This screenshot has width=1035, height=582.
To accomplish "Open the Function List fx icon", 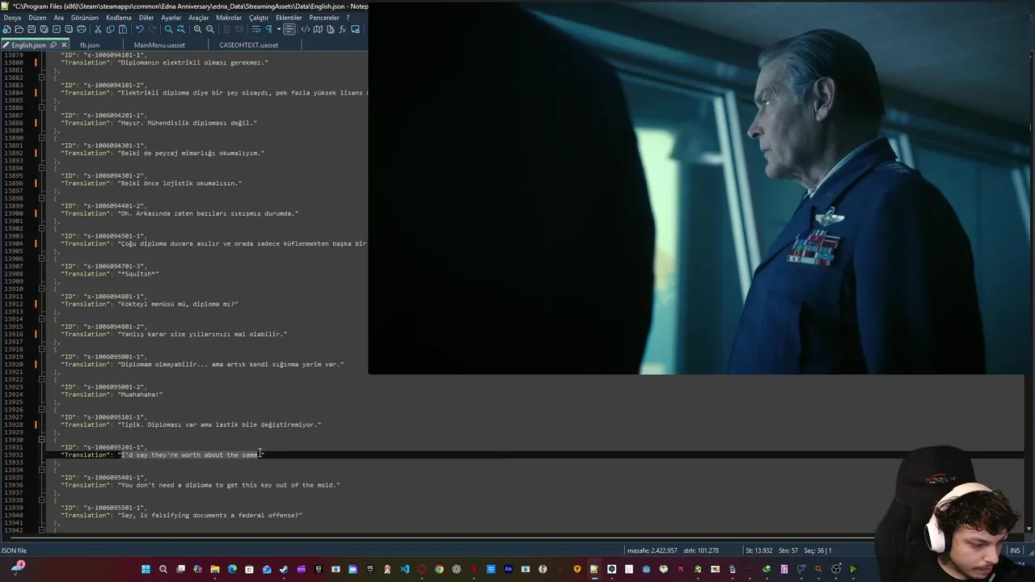I will tap(343, 29).
